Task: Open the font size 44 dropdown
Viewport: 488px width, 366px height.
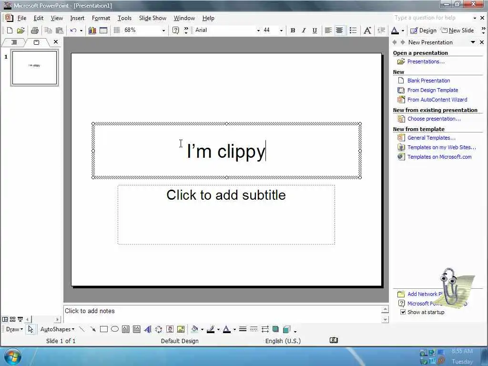Action: [281, 30]
